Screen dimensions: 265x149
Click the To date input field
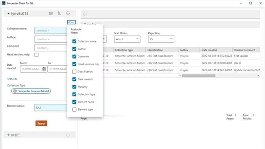coord(58,69)
